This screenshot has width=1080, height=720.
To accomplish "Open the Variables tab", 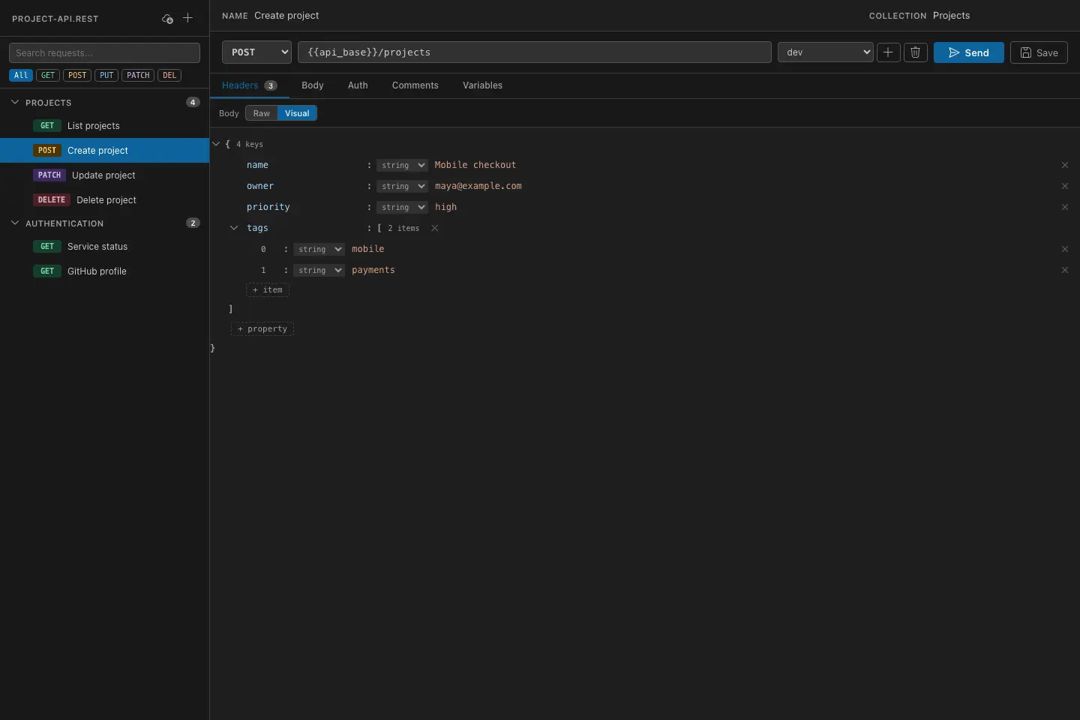I will 482,85.
